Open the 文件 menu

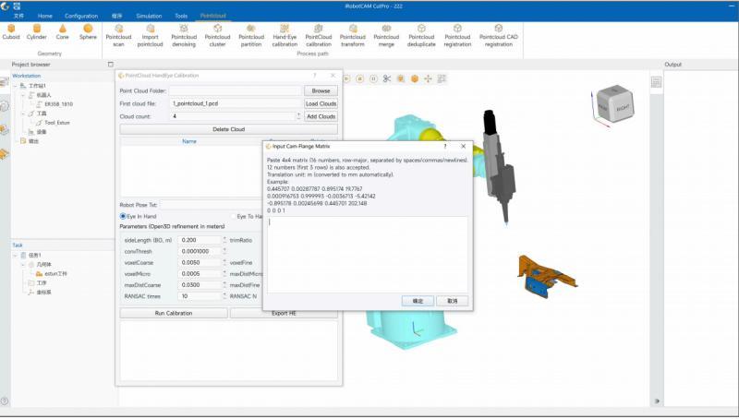pos(18,16)
